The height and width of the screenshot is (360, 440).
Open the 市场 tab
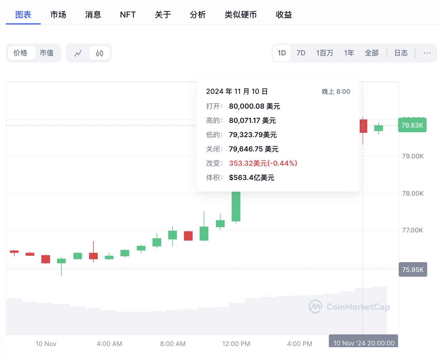[x=58, y=15]
